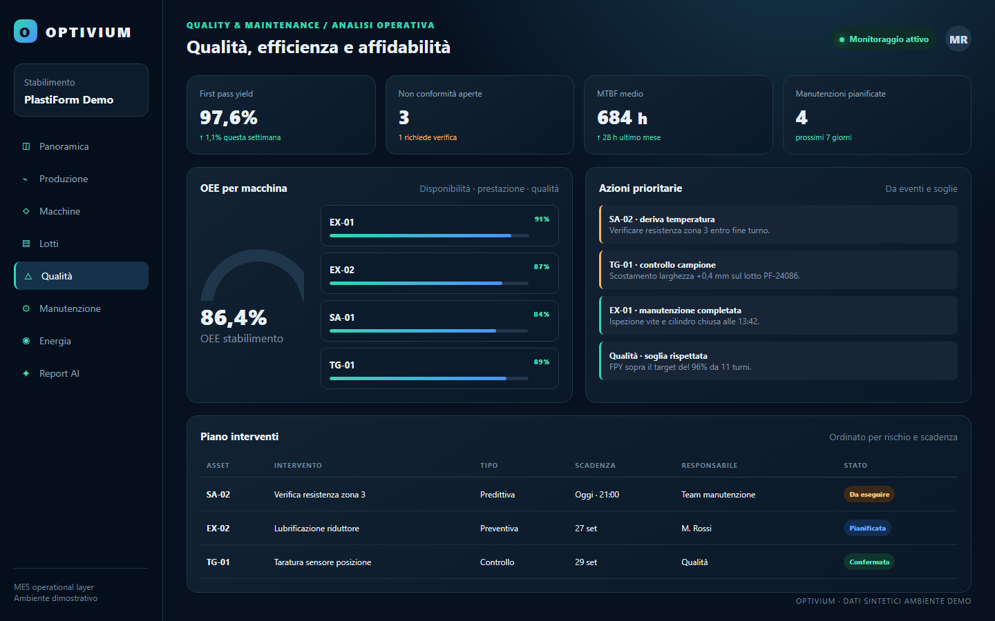Select the MTBF medio card
The width and height of the screenshot is (995, 621).
coord(679,115)
